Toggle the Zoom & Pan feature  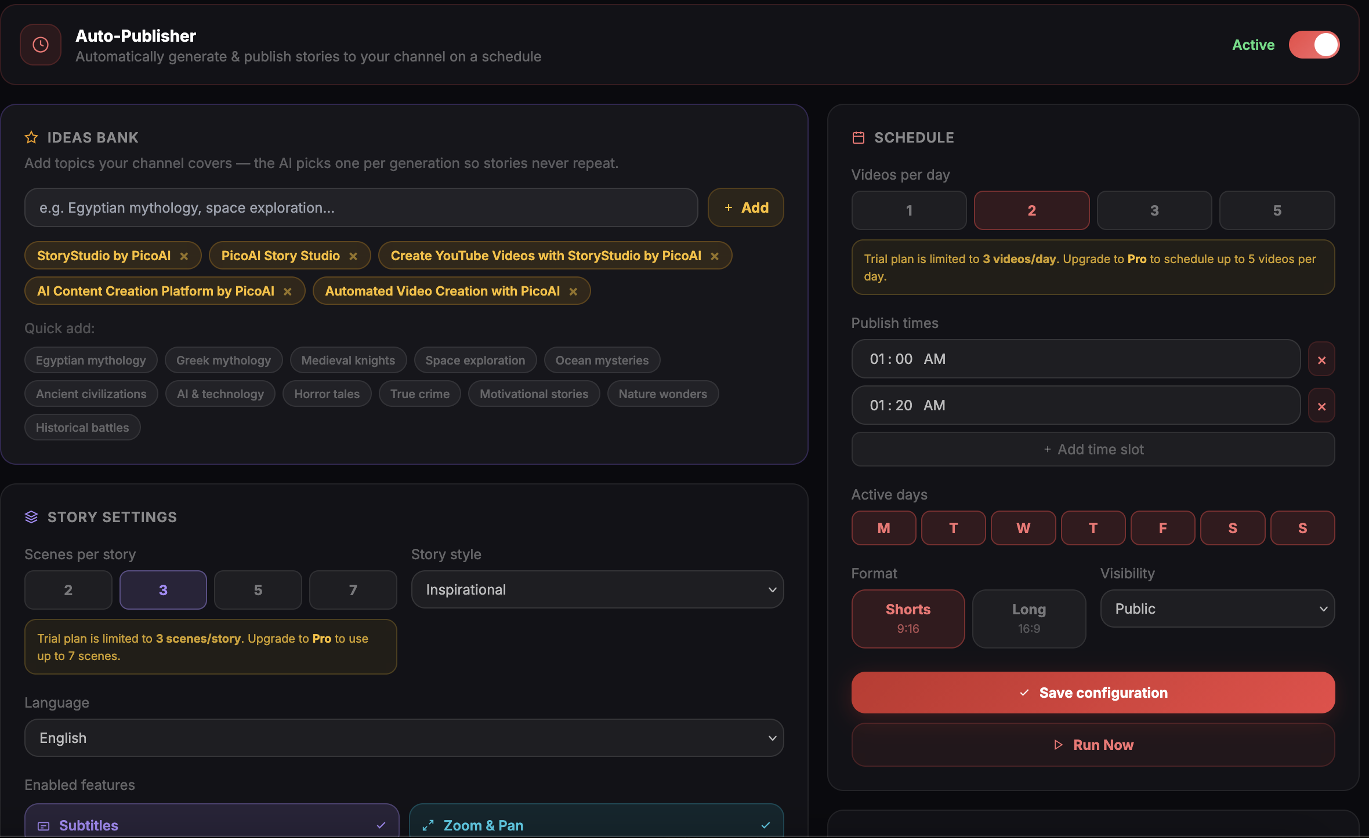coord(596,821)
